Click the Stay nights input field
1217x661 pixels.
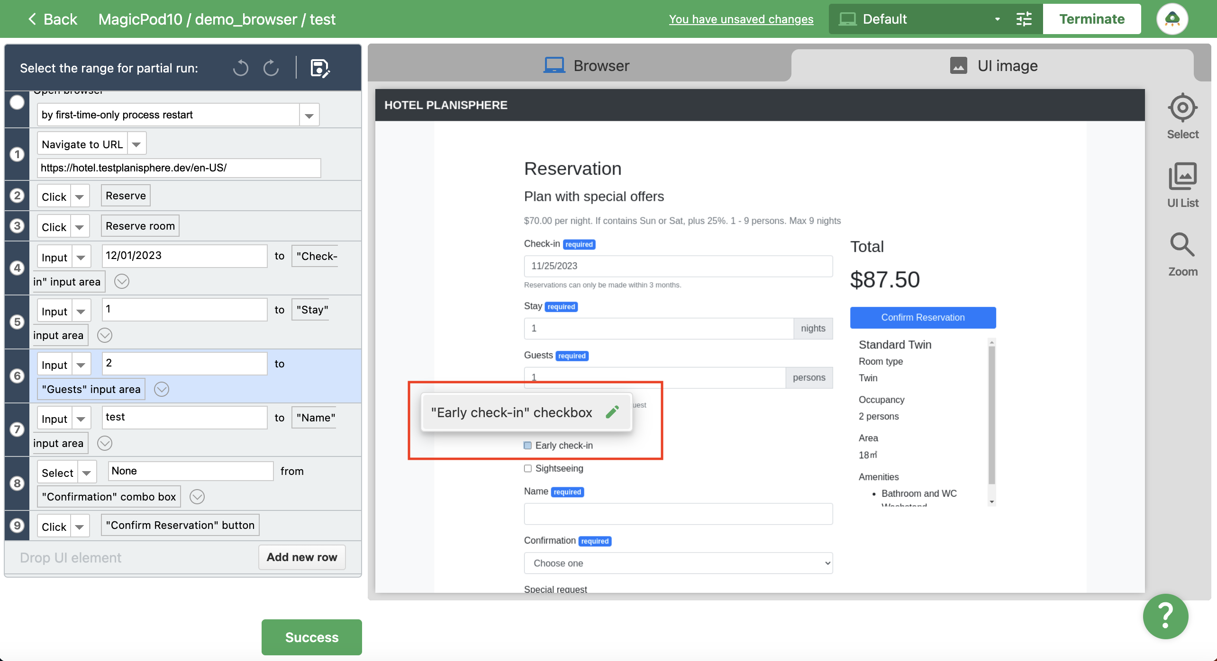[x=659, y=329]
